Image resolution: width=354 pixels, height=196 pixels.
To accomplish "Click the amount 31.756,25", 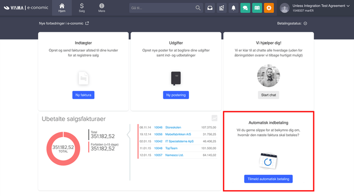I will pos(210,134).
